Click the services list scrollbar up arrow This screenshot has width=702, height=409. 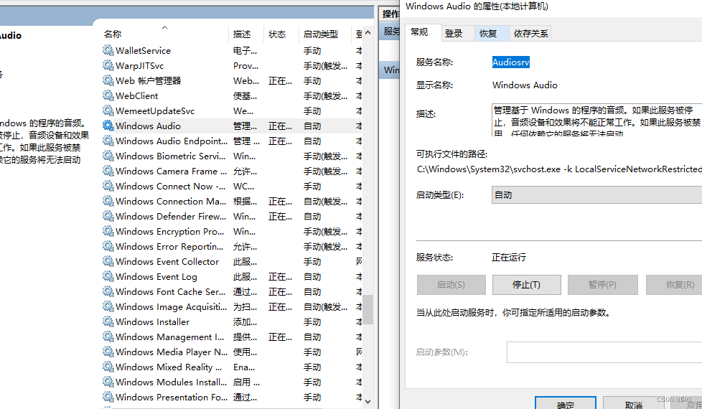[x=368, y=33]
